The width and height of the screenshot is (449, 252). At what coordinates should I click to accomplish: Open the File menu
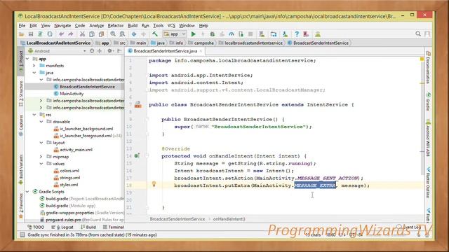[22, 26]
